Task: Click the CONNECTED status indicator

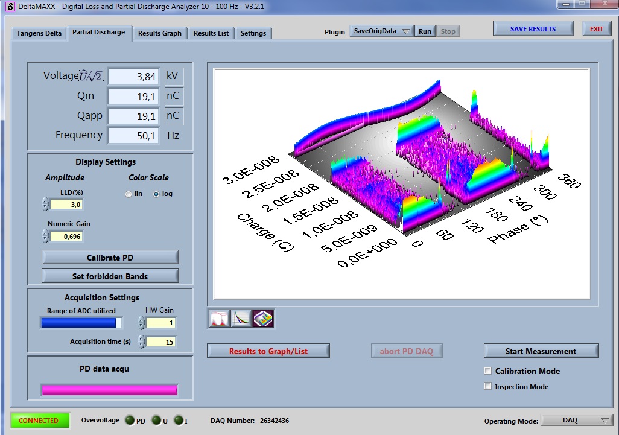Action: 39,421
